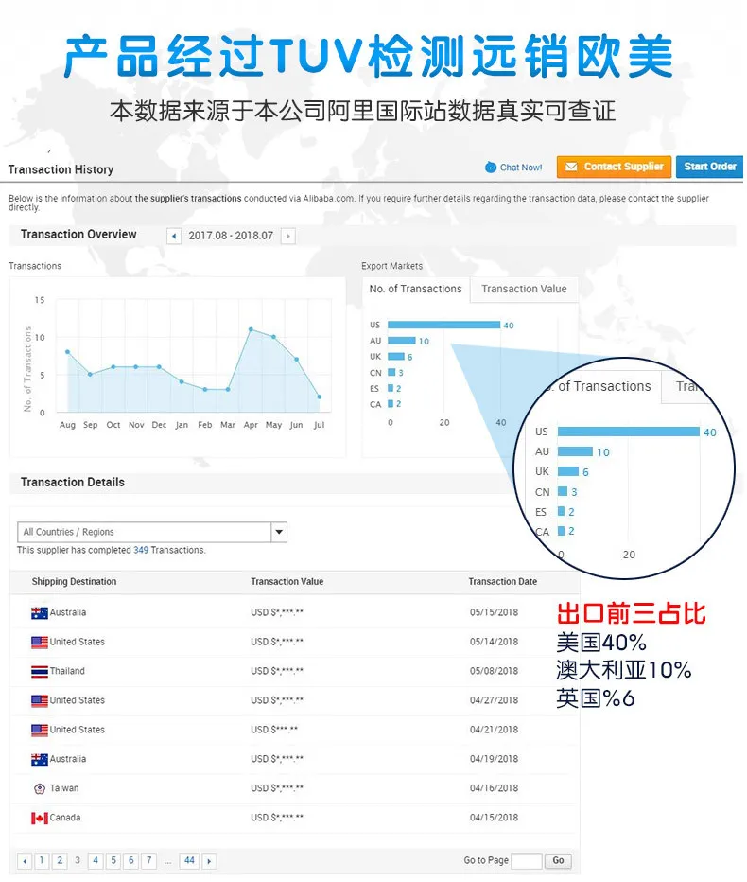Viewport: 747px width, 882px height.
Task: Switch to the Transaction Value tab
Action: click(x=524, y=290)
